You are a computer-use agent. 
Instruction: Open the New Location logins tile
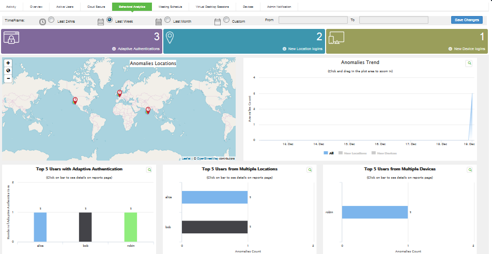pyautogui.click(x=244, y=41)
